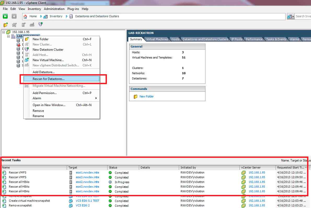The image size is (311, 208).
Task: Select the 'In Progress' status text
Action: point(122,182)
